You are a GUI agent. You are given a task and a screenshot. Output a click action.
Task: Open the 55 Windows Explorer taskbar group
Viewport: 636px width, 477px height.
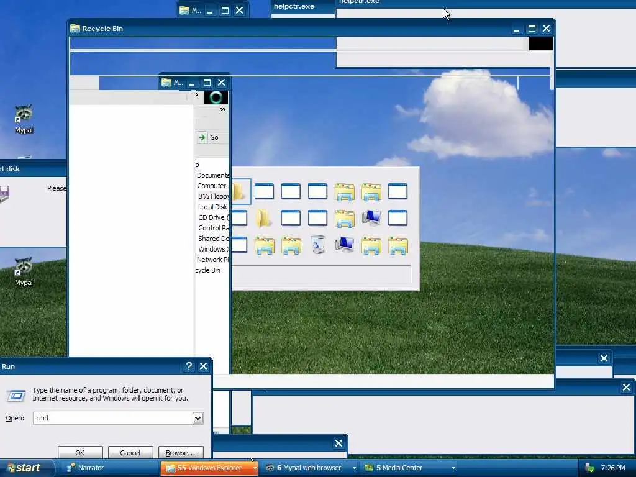(x=209, y=468)
